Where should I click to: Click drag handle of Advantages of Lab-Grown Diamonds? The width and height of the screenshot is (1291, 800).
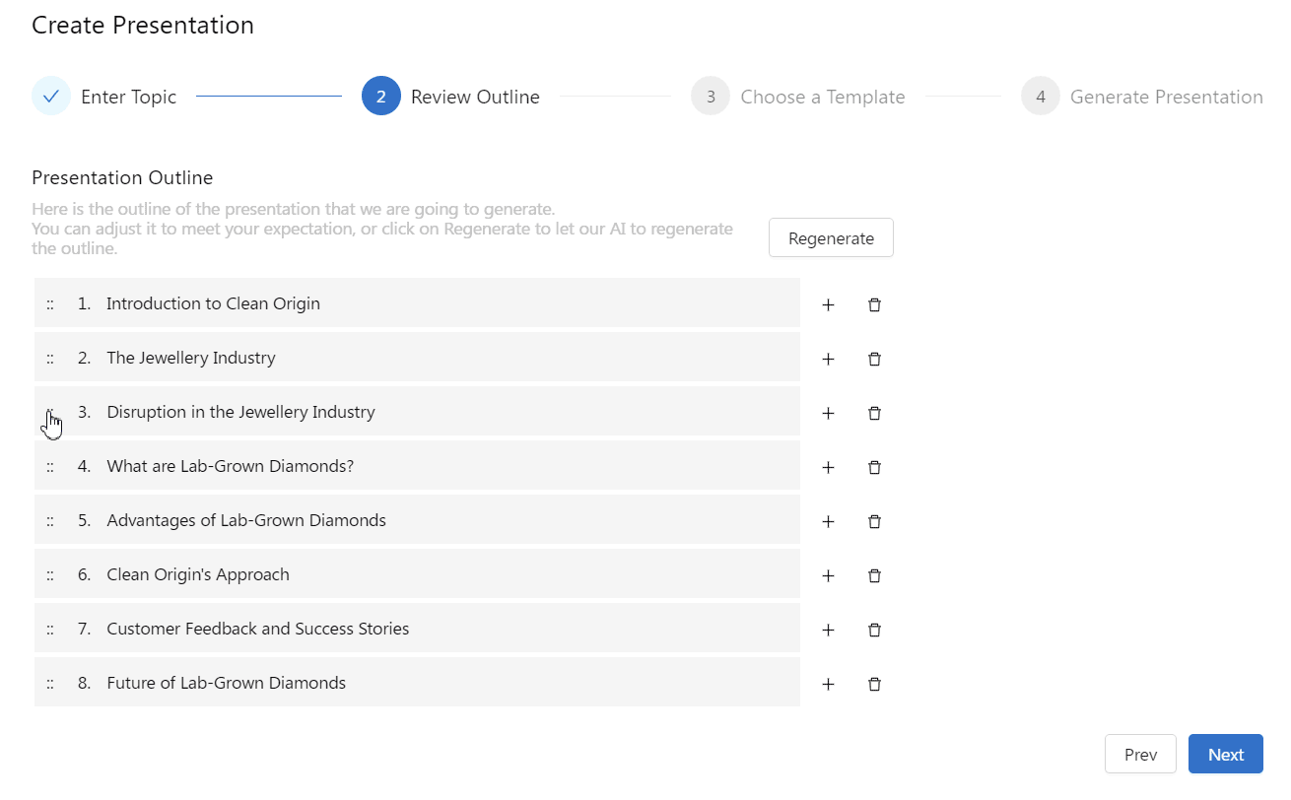point(50,520)
